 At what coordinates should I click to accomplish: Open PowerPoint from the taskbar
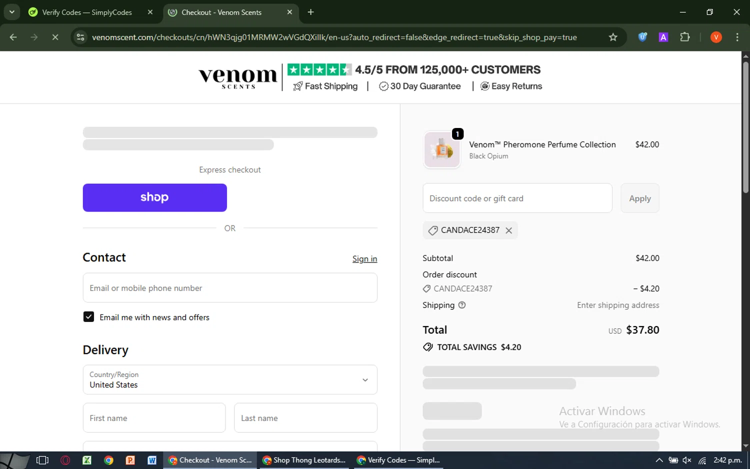click(130, 460)
